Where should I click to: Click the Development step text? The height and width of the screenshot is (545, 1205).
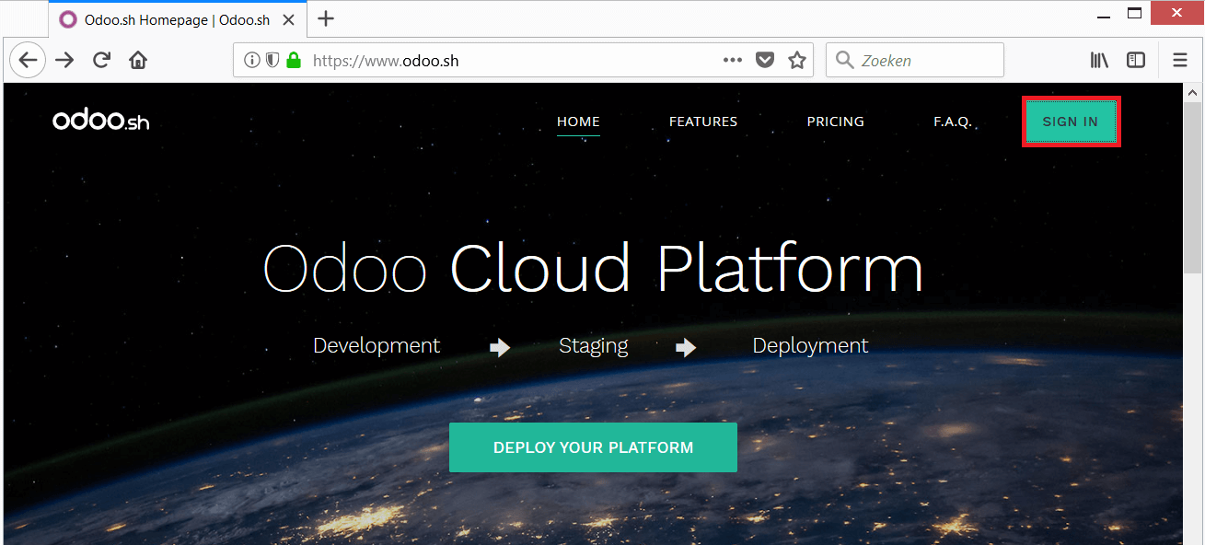coord(377,345)
